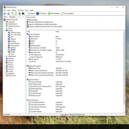
Task: Select the Stream: Barts device
Action: point(32,20)
